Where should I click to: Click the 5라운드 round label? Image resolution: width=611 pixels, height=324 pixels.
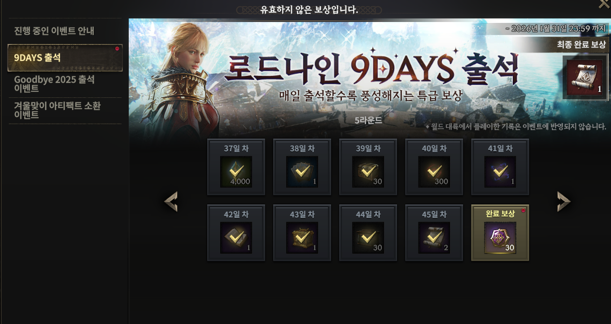(x=368, y=121)
